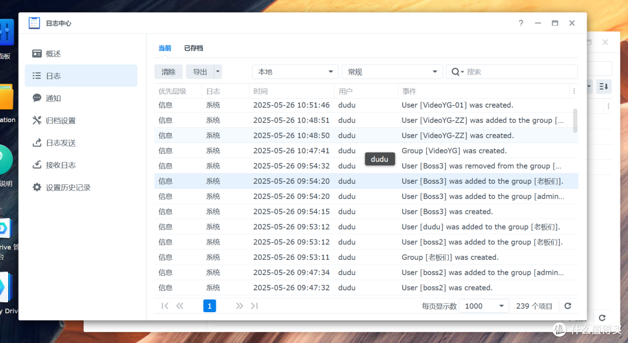Open the 本地 source dropdown

(295, 72)
